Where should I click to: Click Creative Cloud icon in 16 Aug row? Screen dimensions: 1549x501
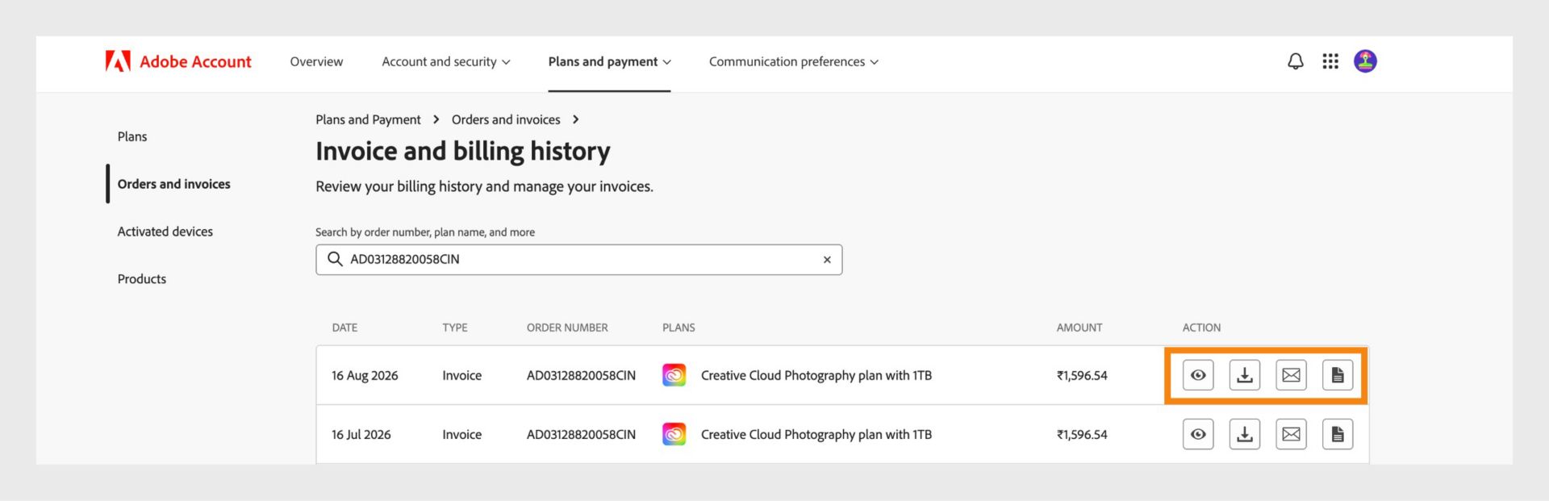tap(674, 375)
